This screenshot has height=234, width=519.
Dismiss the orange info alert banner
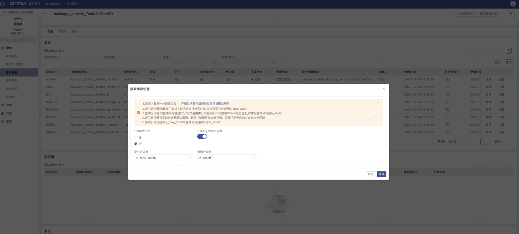click(378, 103)
